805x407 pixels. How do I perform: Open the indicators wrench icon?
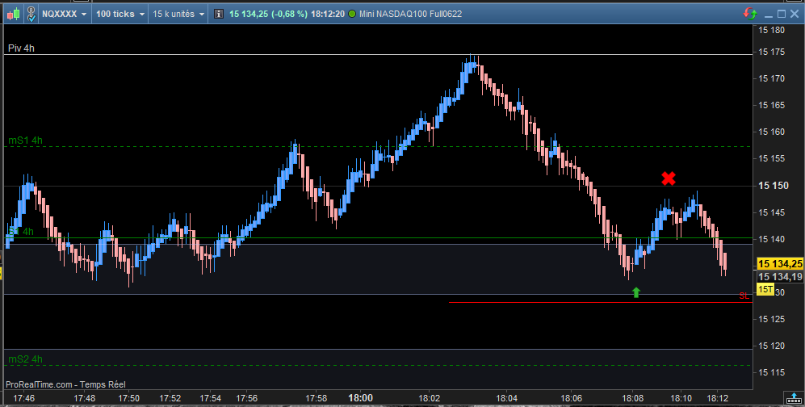[x=31, y=14]
